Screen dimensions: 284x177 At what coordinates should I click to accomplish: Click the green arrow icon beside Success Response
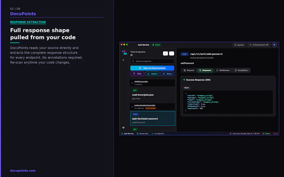(x=184, y=80)
